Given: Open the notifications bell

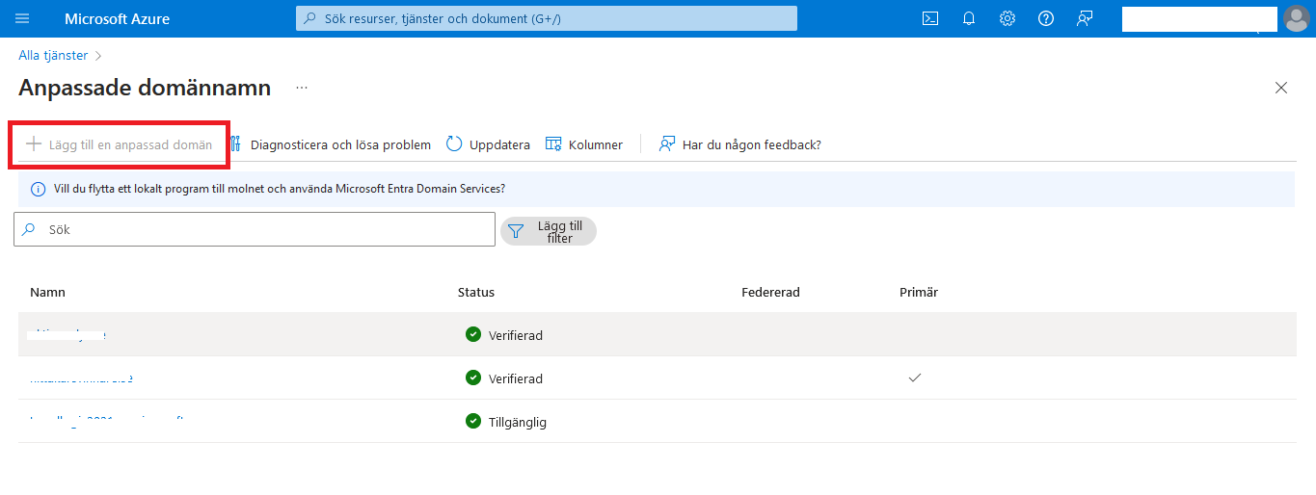Looking at the screenshot, I should pos(969,18).
